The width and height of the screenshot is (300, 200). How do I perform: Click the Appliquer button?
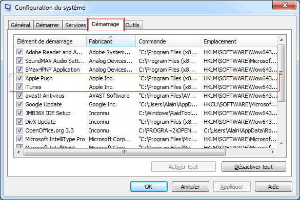click(x=232, y=187)
